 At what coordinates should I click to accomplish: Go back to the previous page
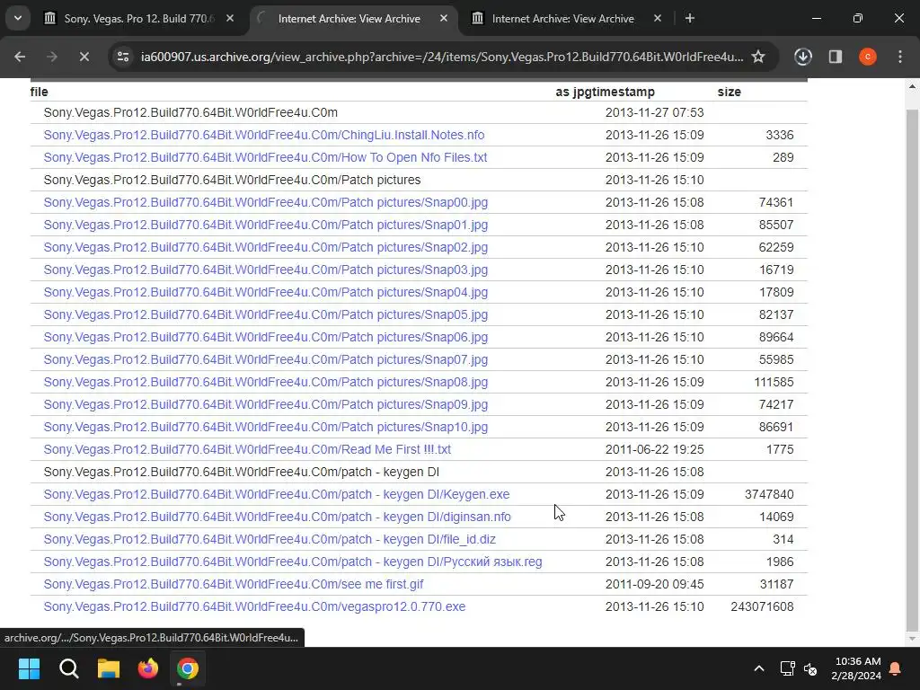point(20,57)
